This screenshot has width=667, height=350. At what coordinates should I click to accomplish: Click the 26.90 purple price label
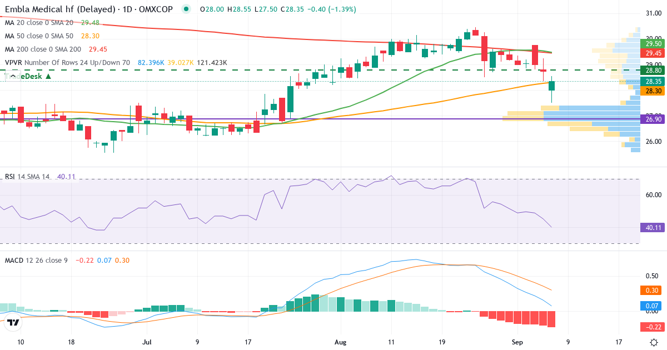(653, 119)
